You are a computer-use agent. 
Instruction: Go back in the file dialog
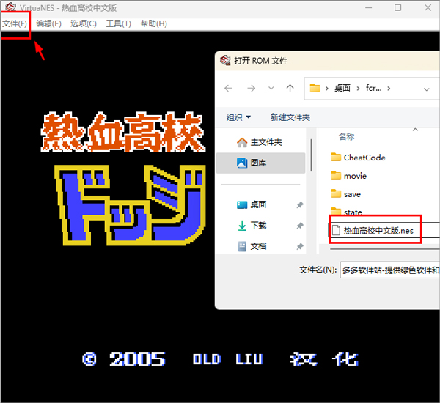point(228,89)
